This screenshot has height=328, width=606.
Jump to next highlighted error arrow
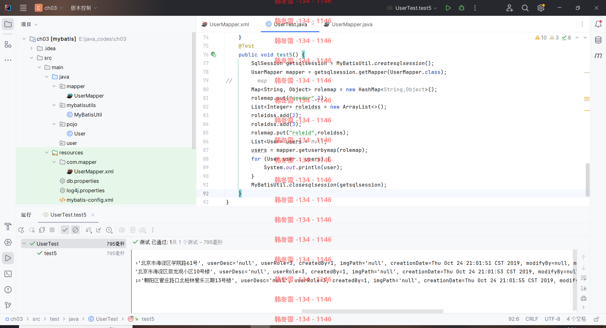click(x=585, y=38)
